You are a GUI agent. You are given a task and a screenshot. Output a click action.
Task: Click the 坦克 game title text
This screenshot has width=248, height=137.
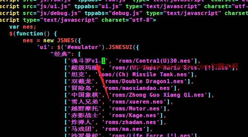(78, 74)
